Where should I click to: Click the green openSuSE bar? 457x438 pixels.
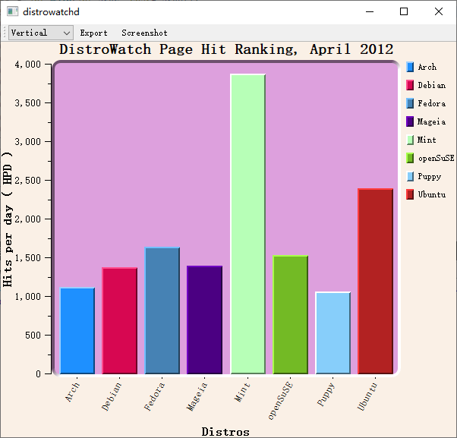[290, 314]
